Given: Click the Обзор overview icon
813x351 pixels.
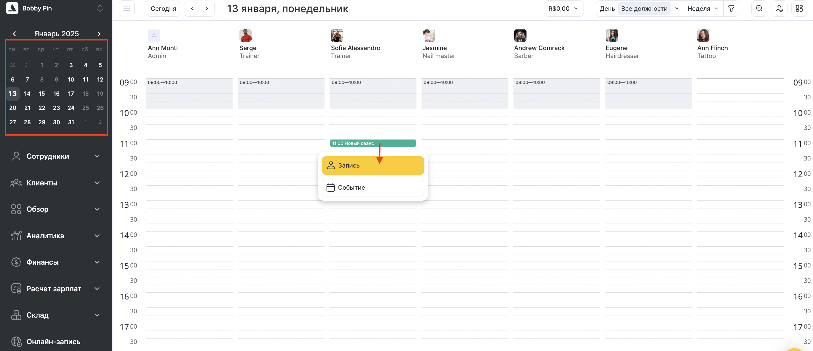Looking at the screenshot, I should 16,209.
